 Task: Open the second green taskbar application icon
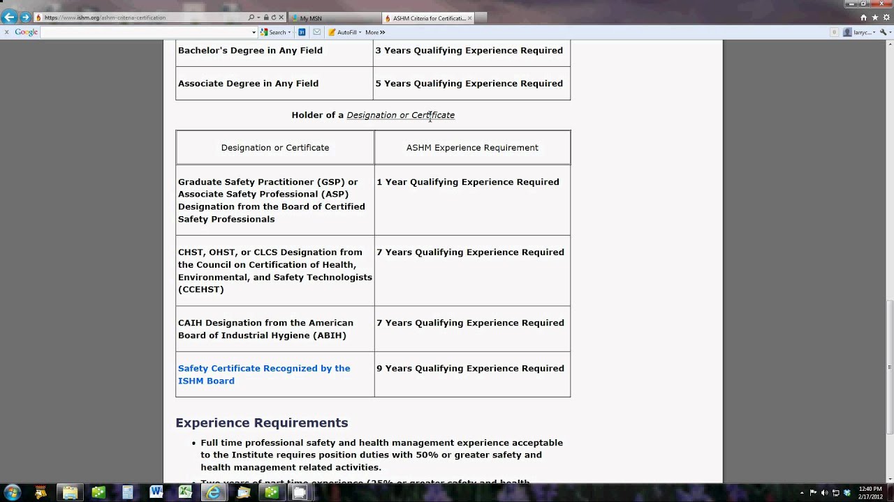pyautogui.click(x=271, y=492)
